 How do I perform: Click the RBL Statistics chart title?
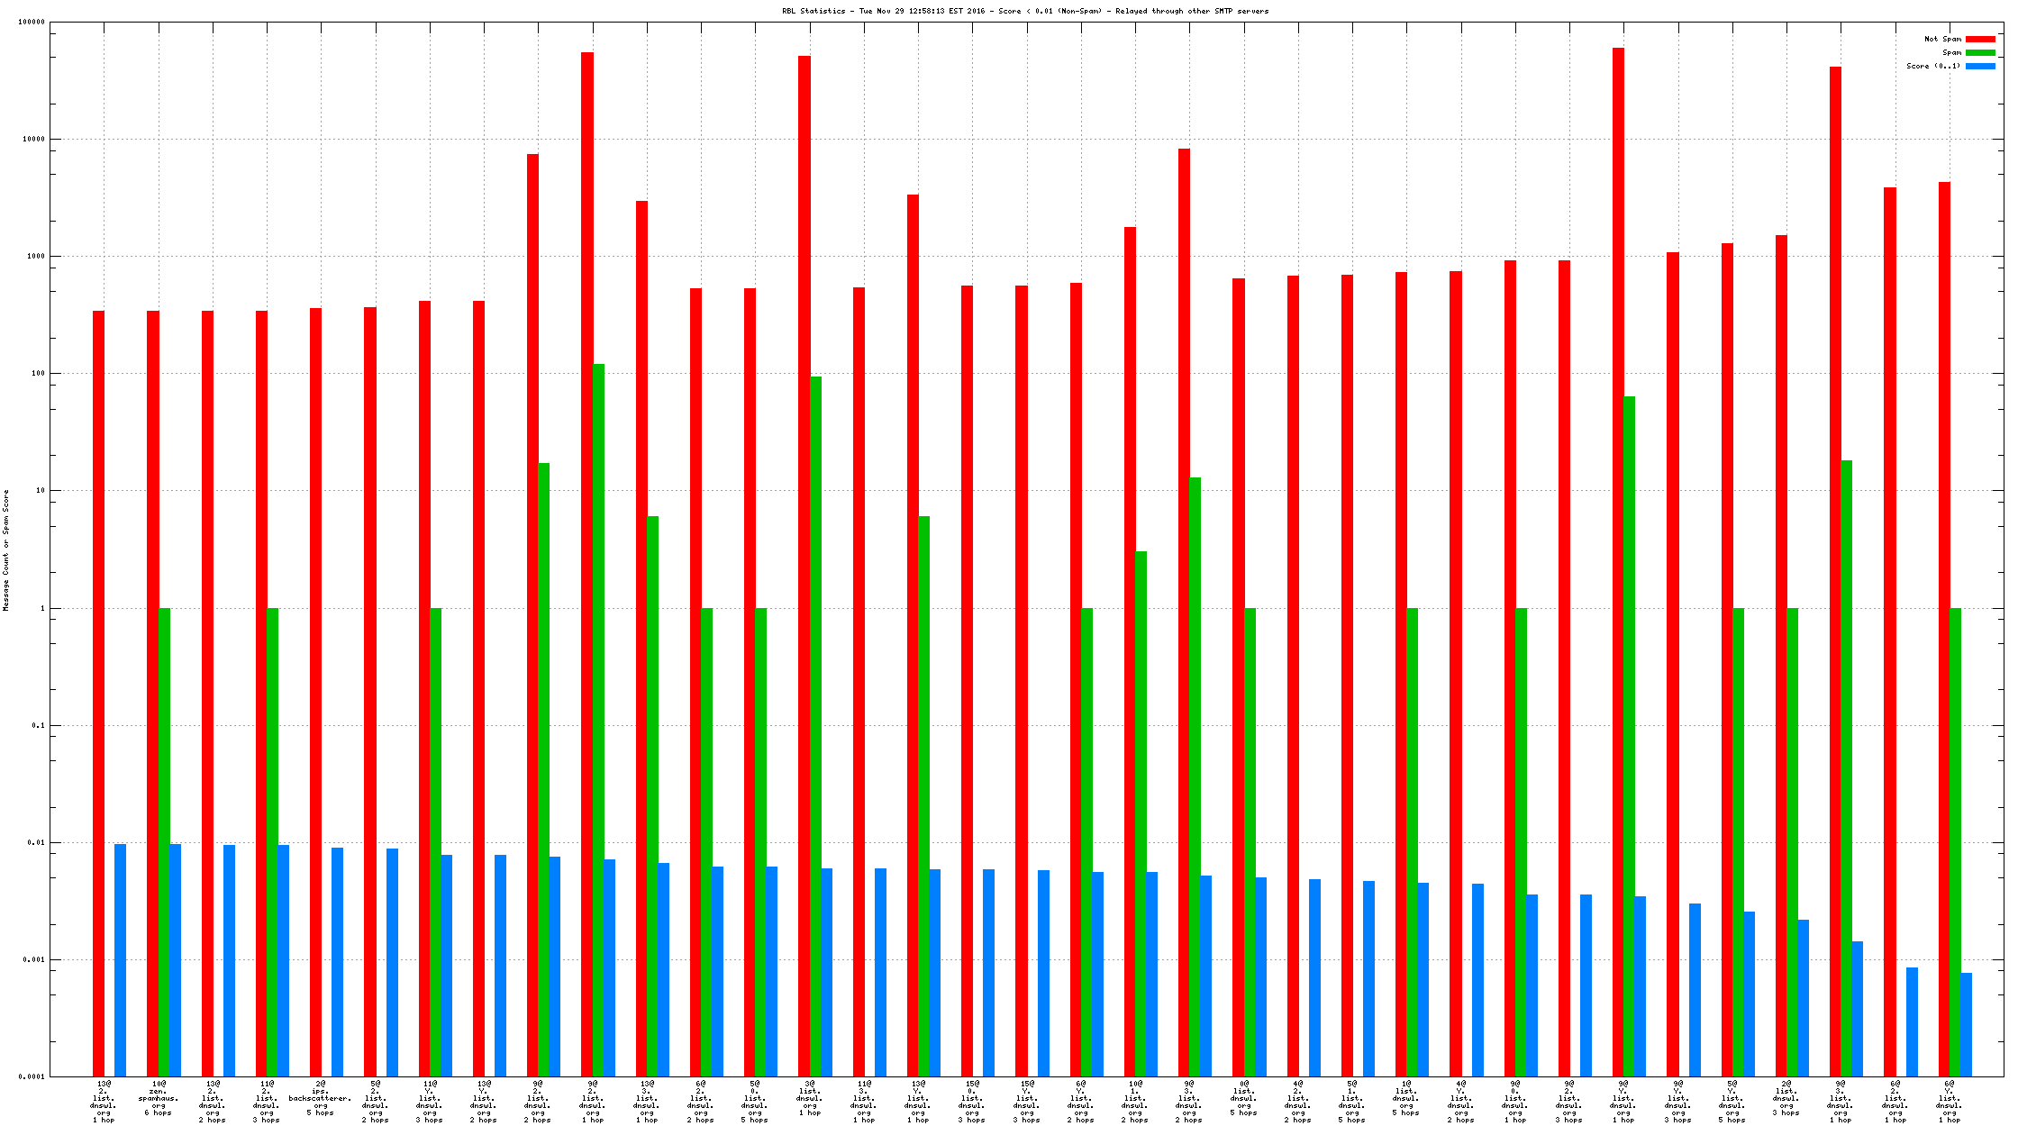pos(1025,11)
